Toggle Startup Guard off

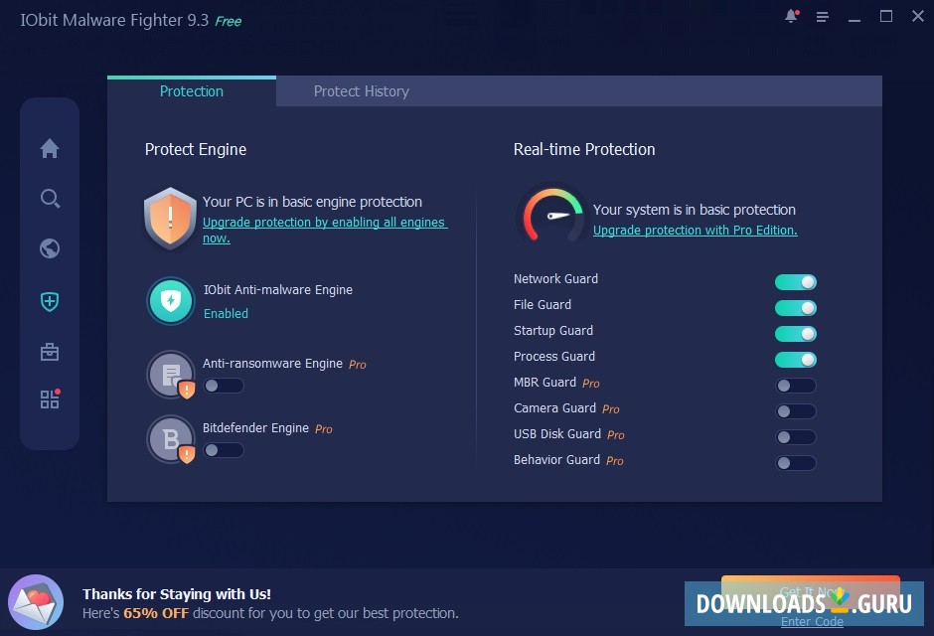point(795,334)
